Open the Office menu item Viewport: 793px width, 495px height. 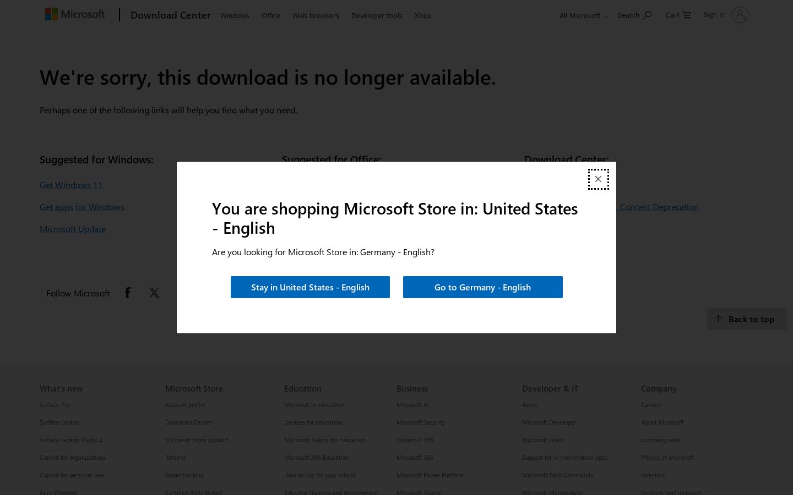tap(271, 15)
